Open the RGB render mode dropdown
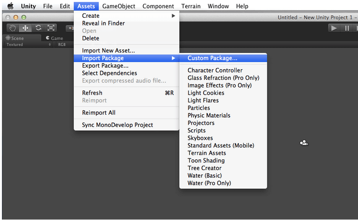The height and width of the screenshot is (220, 358). [x=63, y=45]
